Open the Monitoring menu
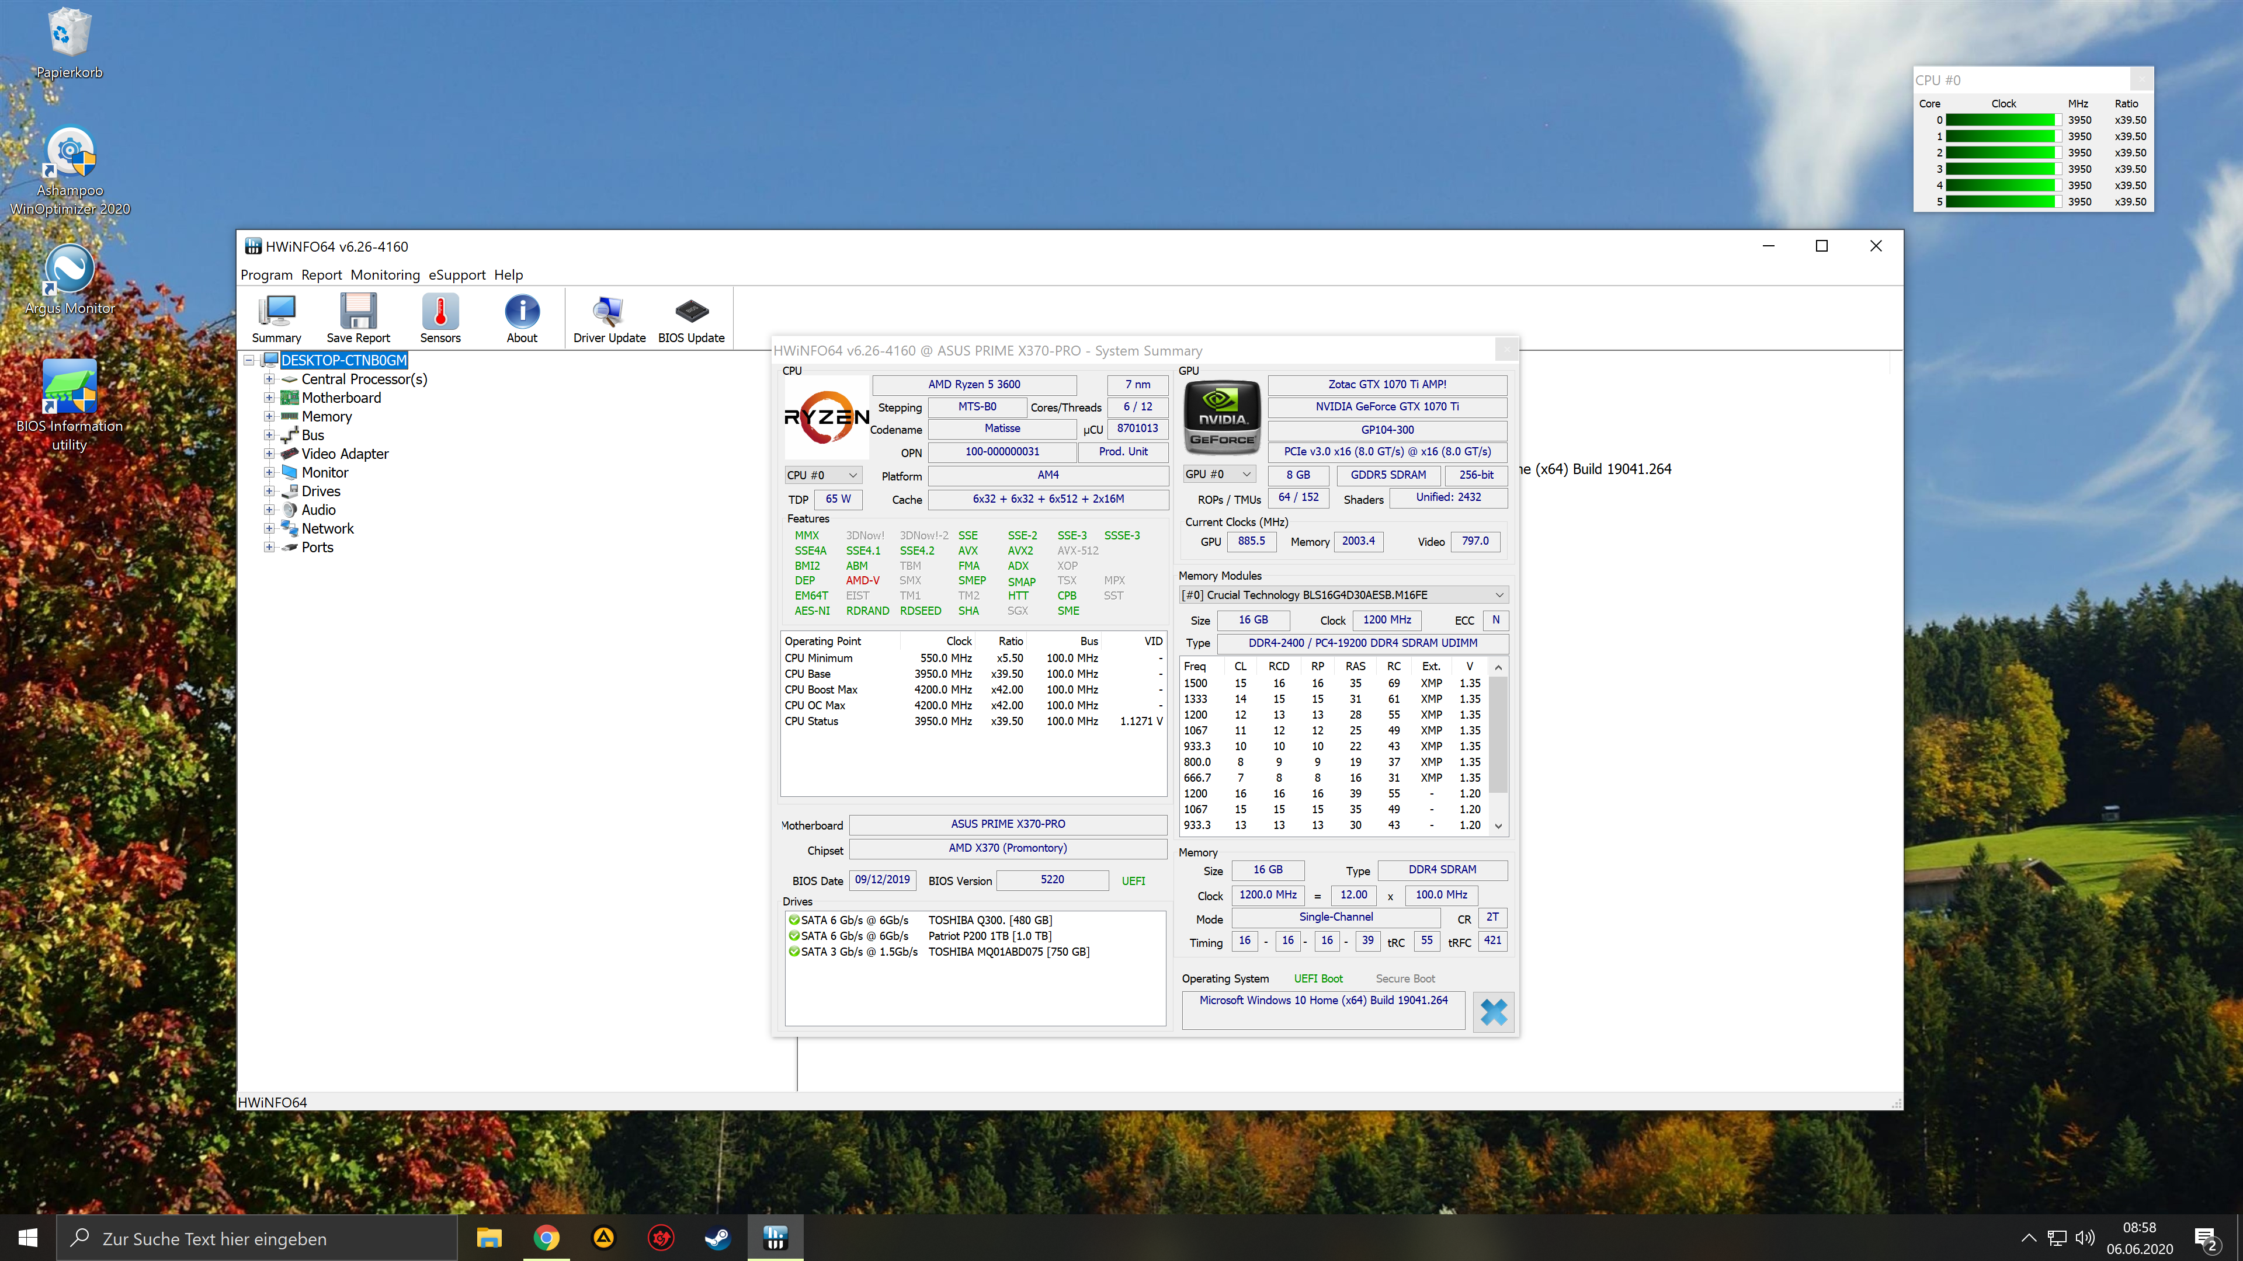 (x=385, y=275)
